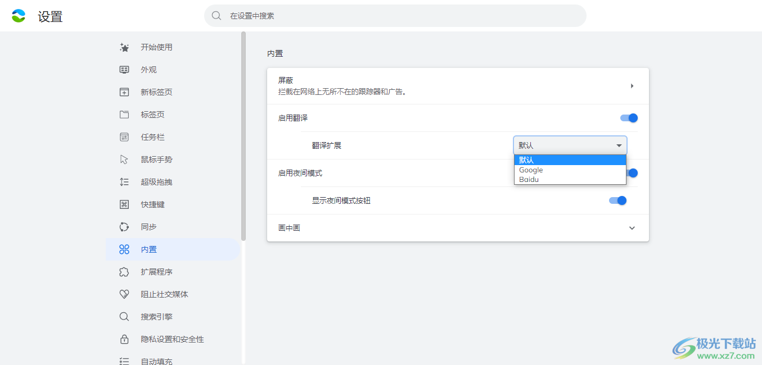762x365 pixels.
Task: Open the 搜索引擎 settings page
Action: pos(156,317)
